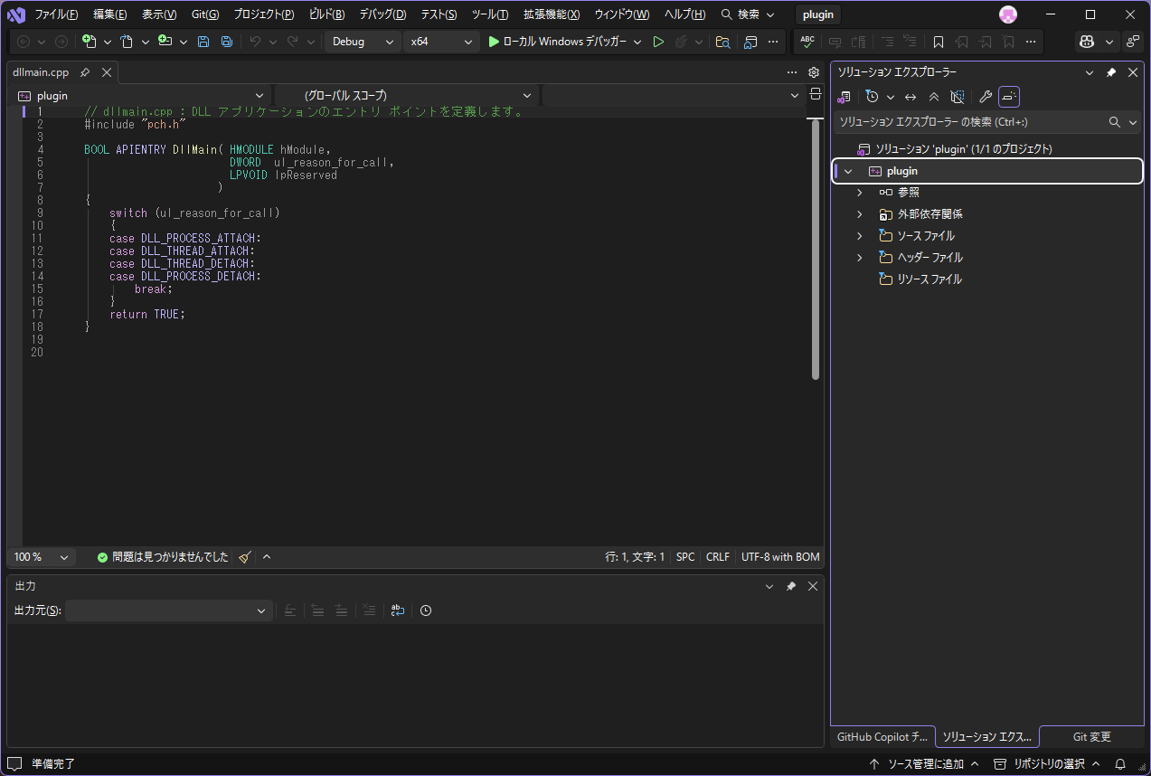1151x776 pixels.
Task: Open the Visual Studio logo menu
Action: coord(16,14)
